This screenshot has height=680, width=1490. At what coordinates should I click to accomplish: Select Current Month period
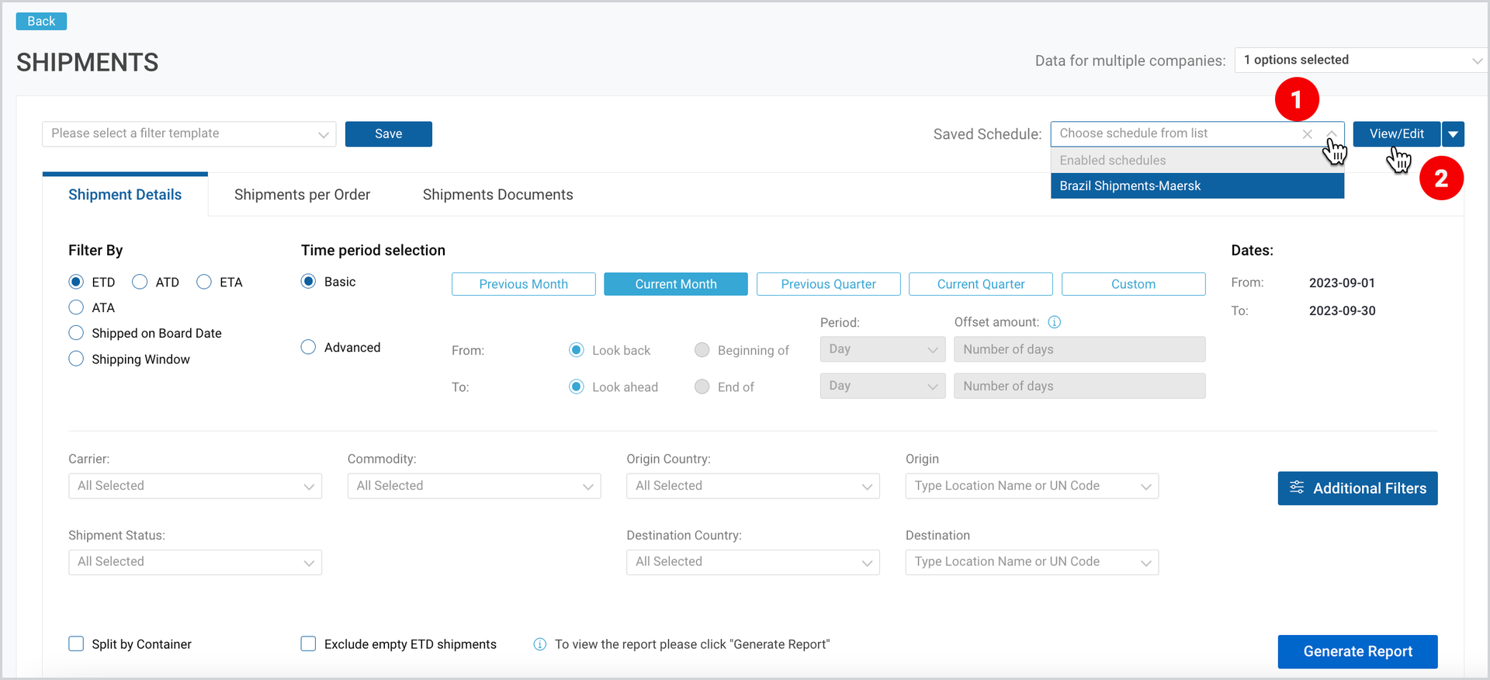(x=676, y=284)
